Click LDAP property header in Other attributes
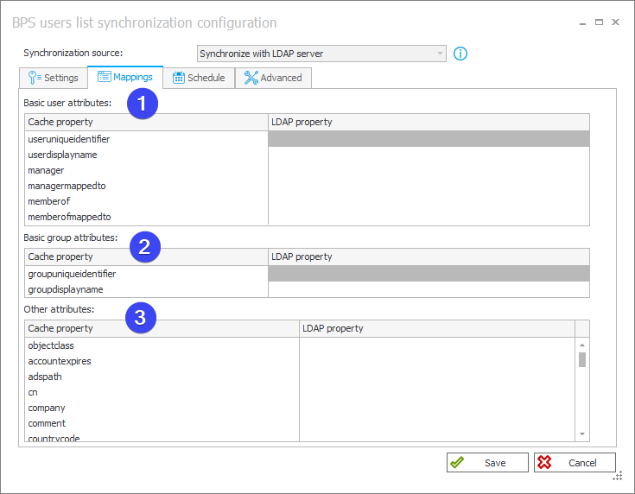This screenshot has height=494, width=635. (x=437, y=328)
